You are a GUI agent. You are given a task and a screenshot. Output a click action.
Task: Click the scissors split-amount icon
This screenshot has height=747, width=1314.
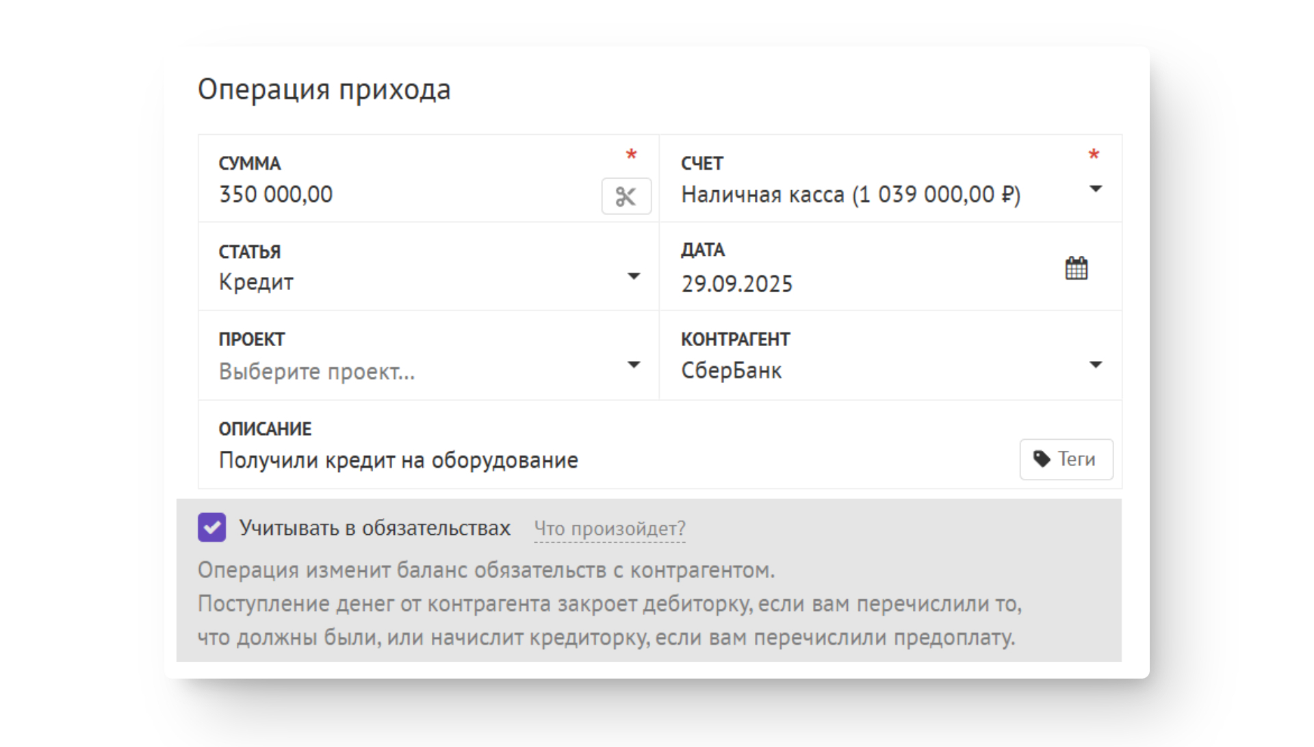[626, 196]
